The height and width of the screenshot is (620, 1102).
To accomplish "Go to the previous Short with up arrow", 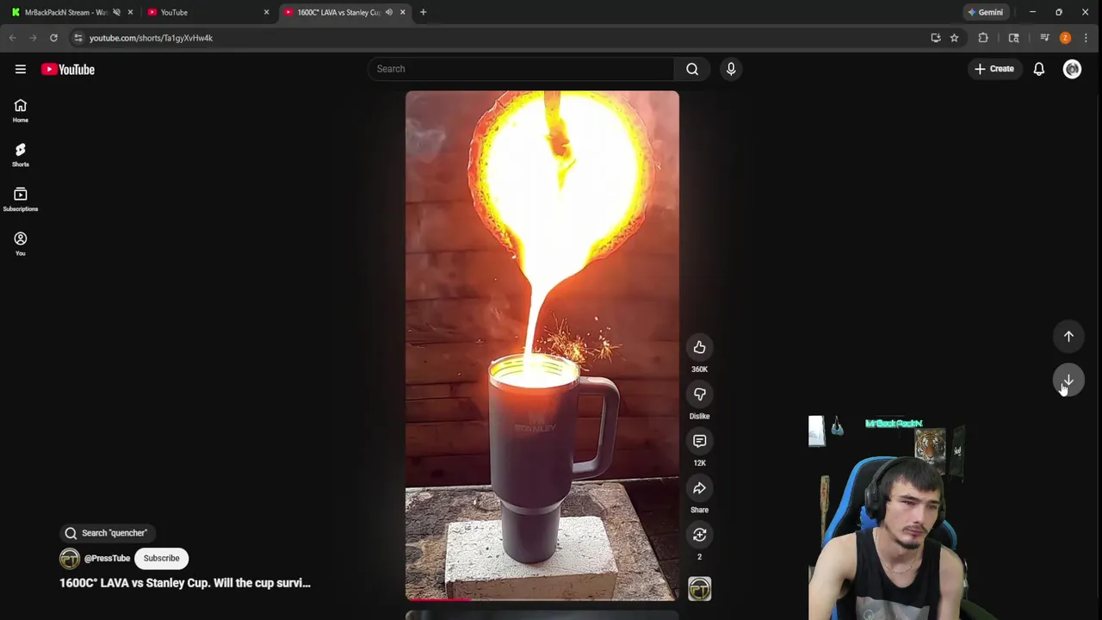I will (1068, 337).
